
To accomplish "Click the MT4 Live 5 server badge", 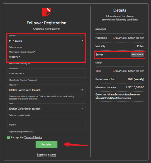I will click(x=137, y=55).
